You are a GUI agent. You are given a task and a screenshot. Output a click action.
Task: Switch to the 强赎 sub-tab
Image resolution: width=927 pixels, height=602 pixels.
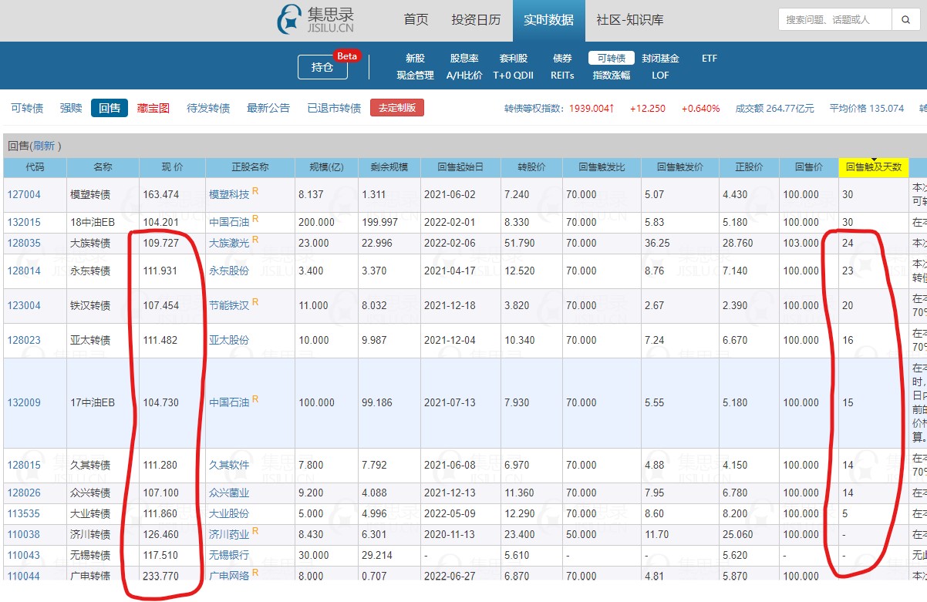pyautogui.click(x=71, y=108)
